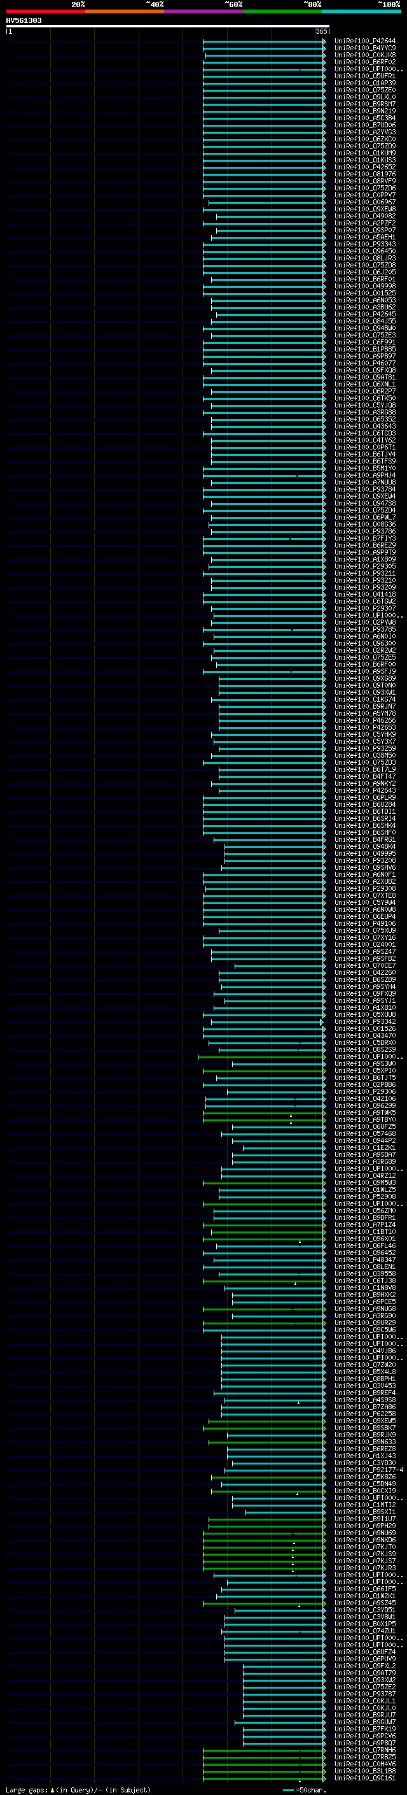Open hit UniRef100_P42652
Viewport: 407px width, 1795px height.
tap(365, 167)
